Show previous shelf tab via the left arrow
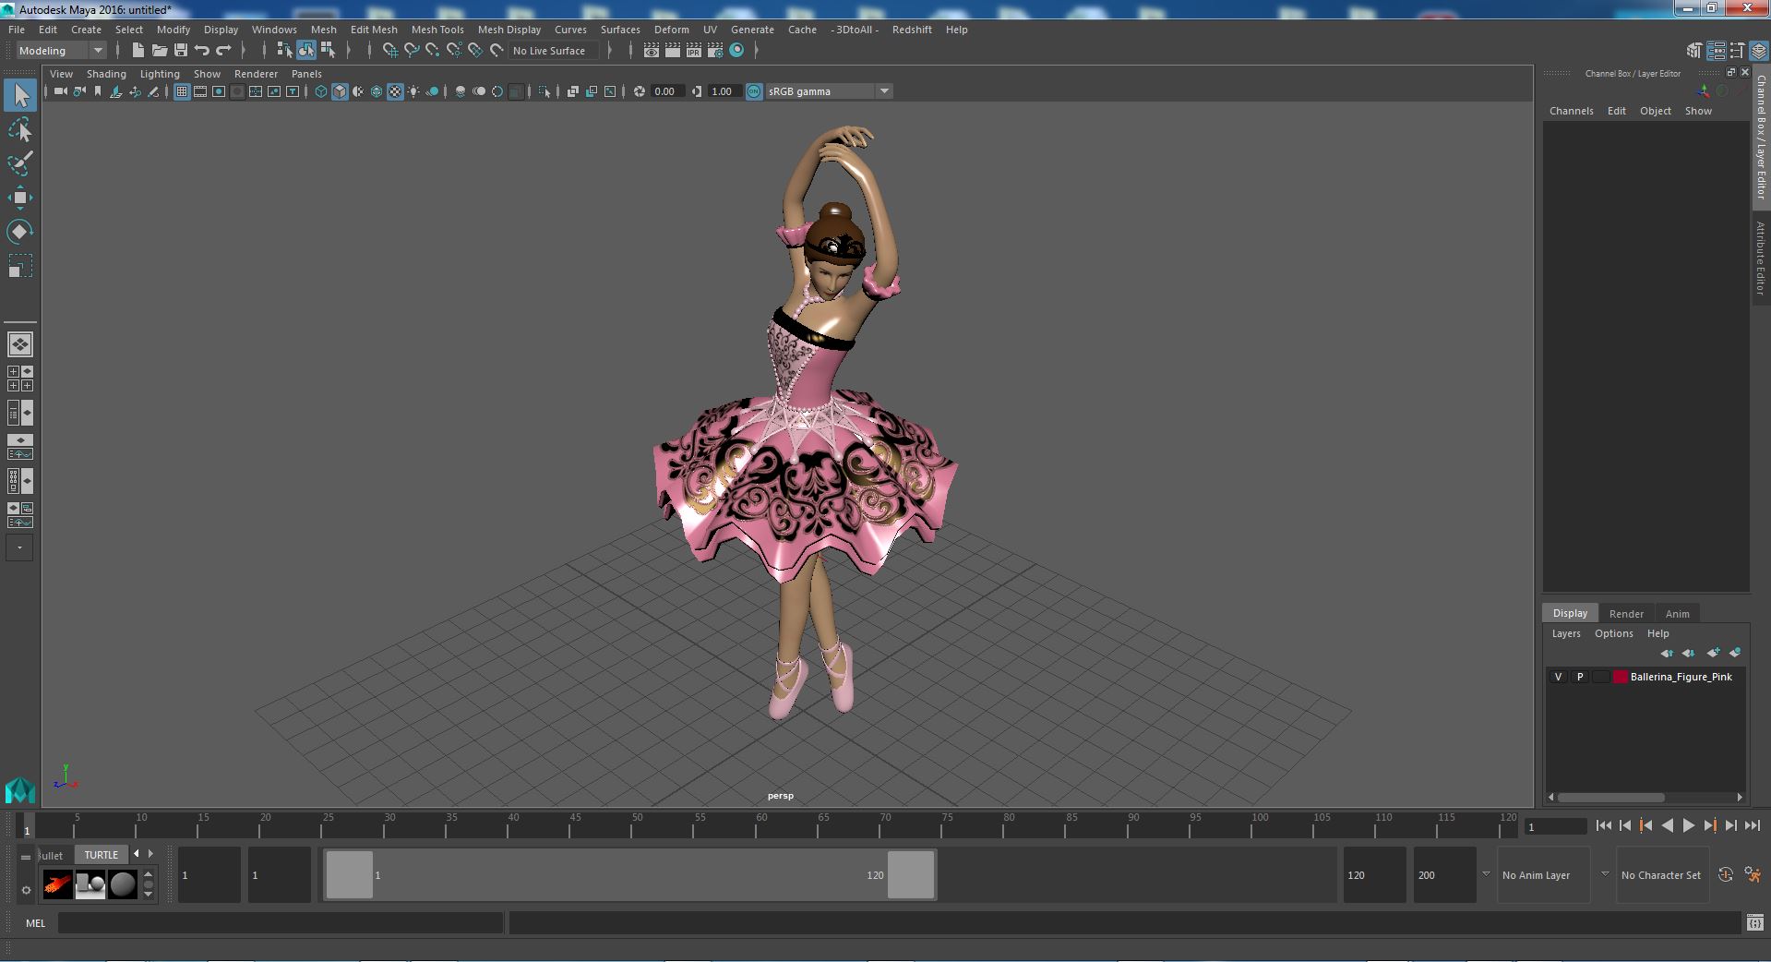 pyautogui.click(x=137, y=854)
